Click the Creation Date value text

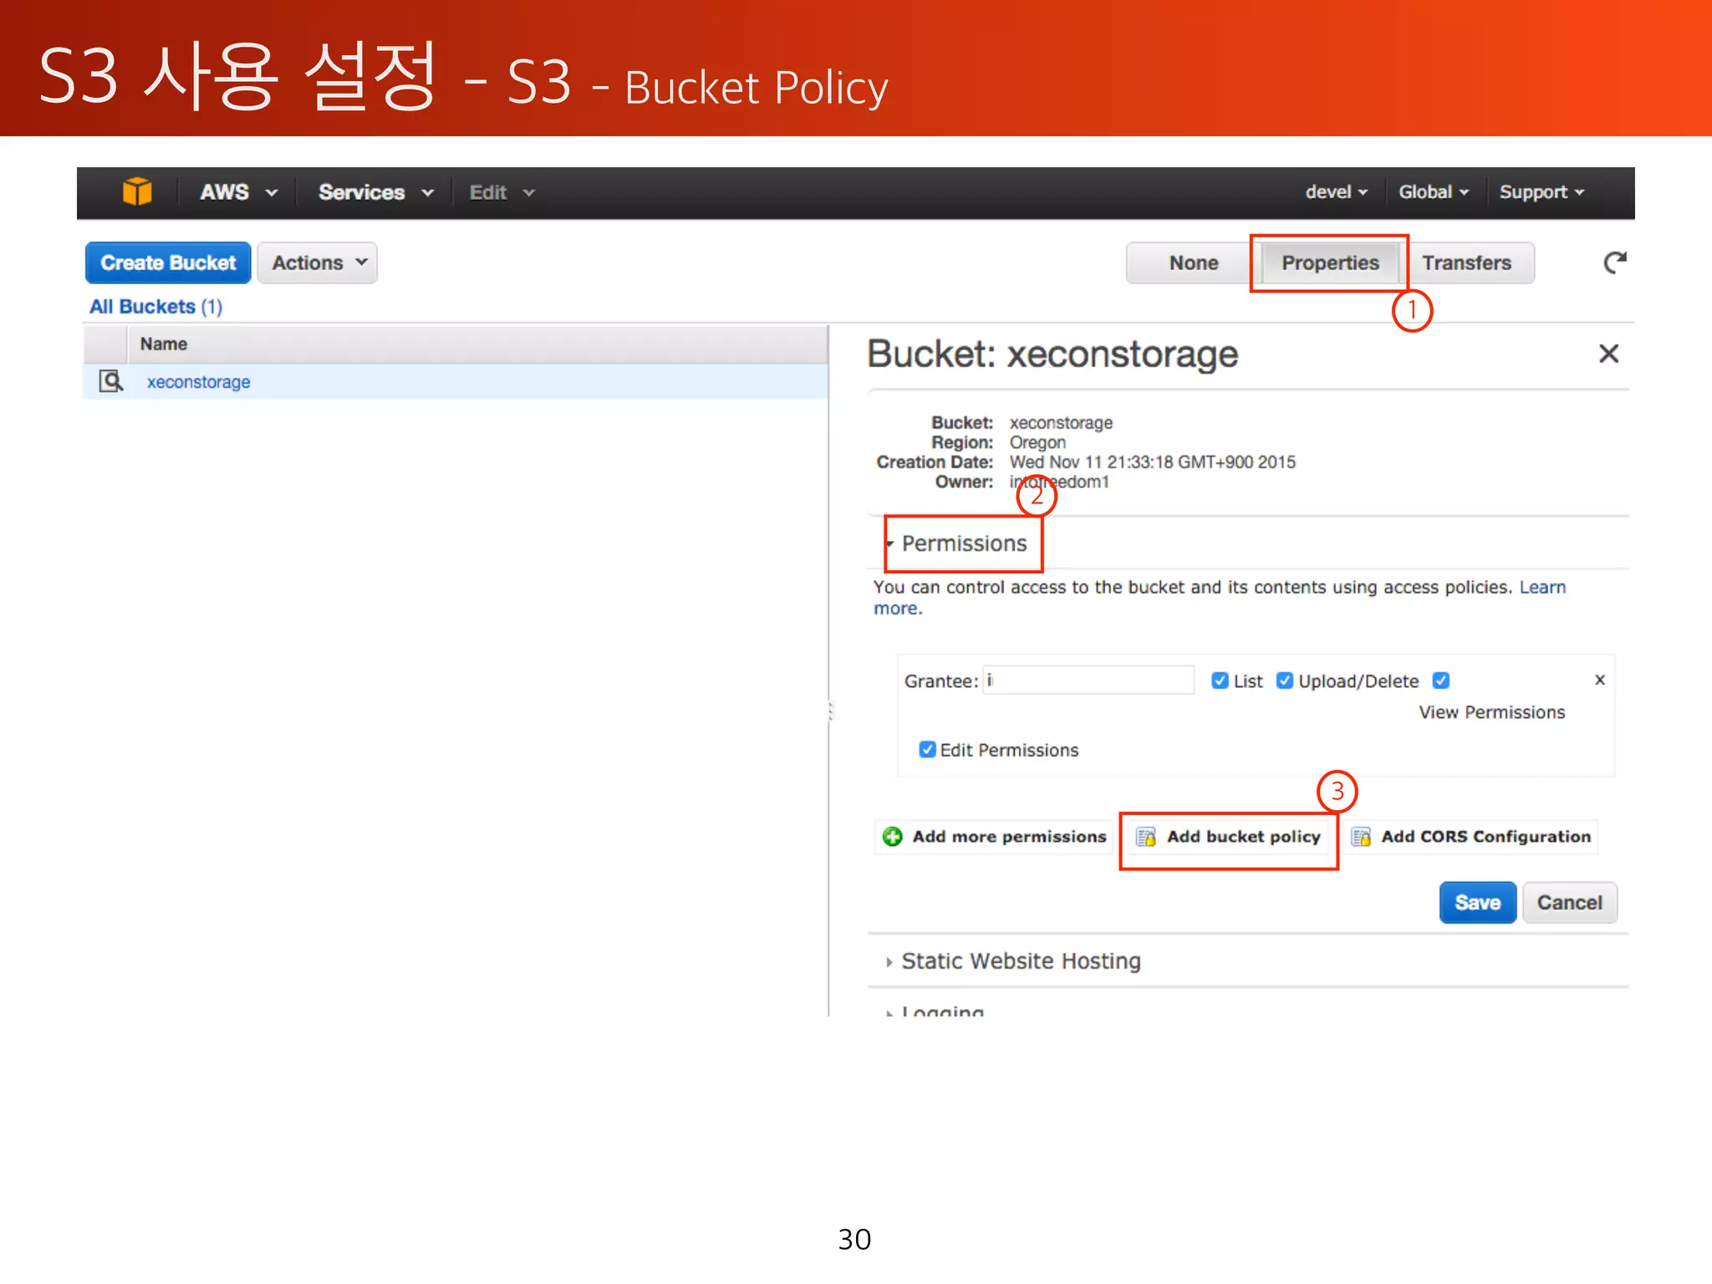[x=1152, y=462]
